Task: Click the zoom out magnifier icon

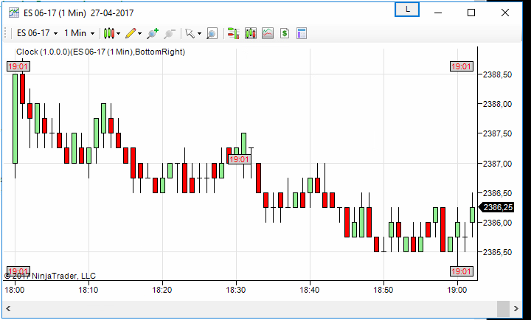Action: point(169,33)
